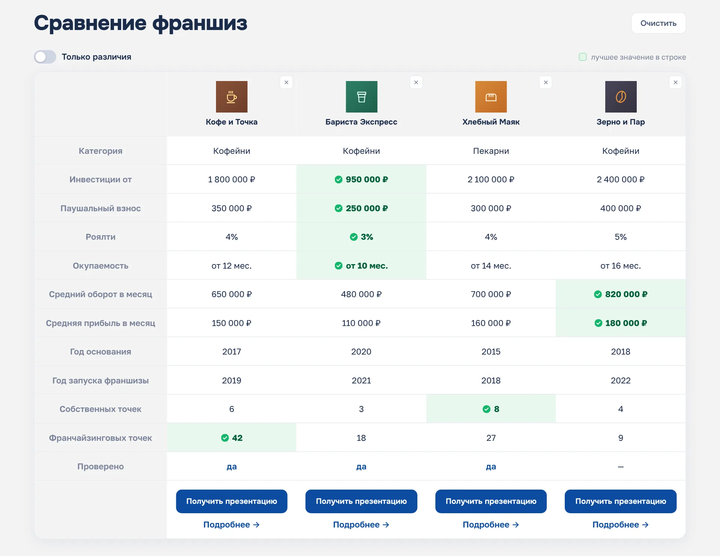The width and height of the screenshot is (720, 556).
Task: Click the 700 000 ₽ turnover value
Action: pyautogui.click(x=491, y=295)
